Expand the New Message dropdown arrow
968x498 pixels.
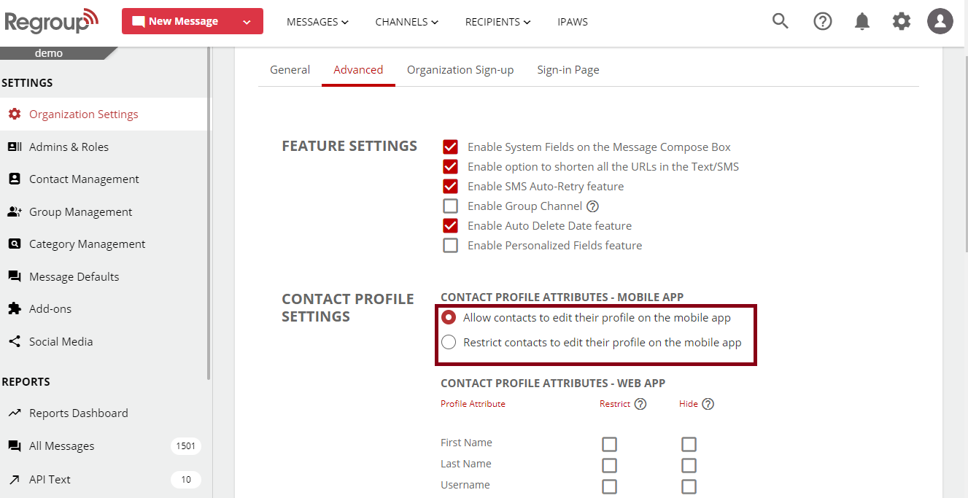(x=247, y=22)
